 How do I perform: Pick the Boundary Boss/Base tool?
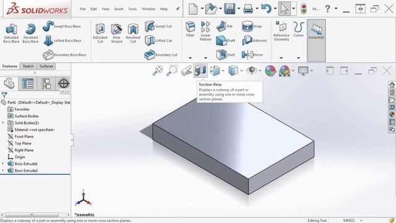pos(64,55)
